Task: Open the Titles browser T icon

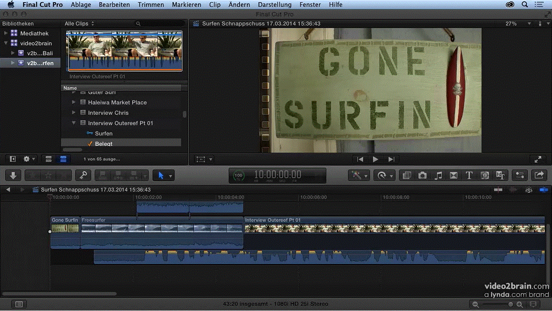Action: pyautogui.click(x=469, y=176)
